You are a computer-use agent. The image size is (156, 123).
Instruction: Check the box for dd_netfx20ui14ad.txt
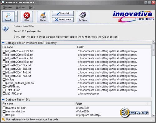pyautogui.click(x=4, y=72)
